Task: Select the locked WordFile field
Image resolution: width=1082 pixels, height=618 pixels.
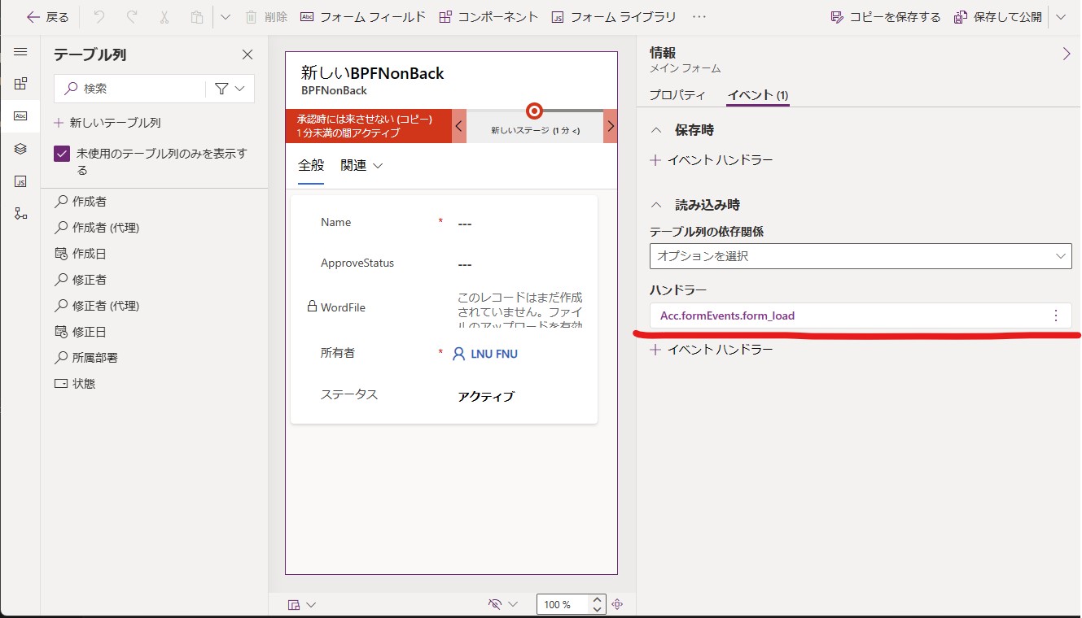Action: (x=444, y=308)
